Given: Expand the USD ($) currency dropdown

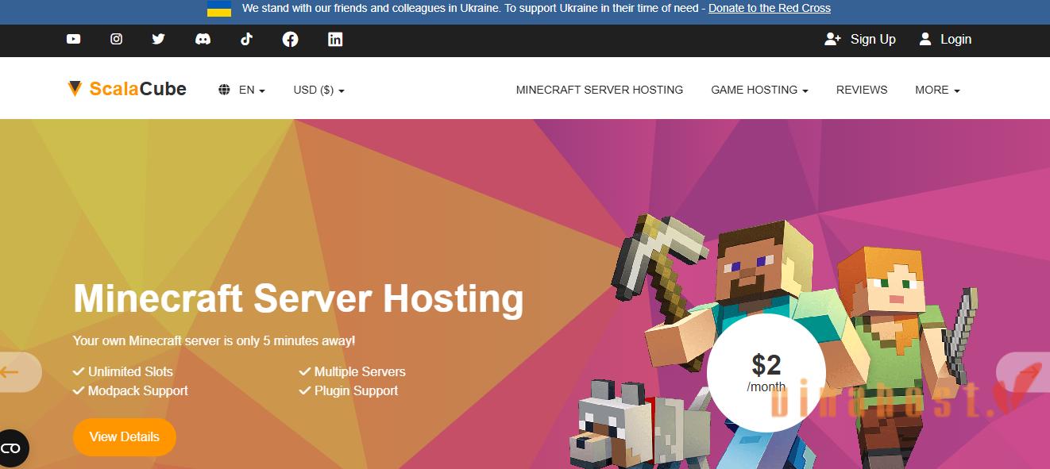Looking at the screenshot, I should click(318, 90).
